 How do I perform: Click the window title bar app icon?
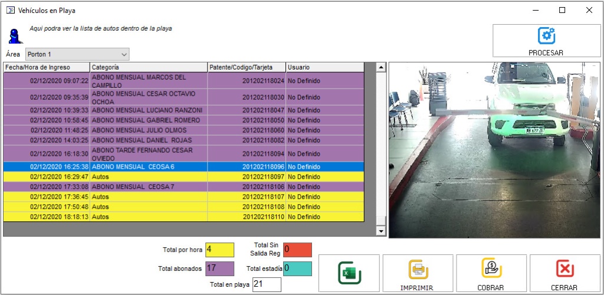(x=10, y=10)
